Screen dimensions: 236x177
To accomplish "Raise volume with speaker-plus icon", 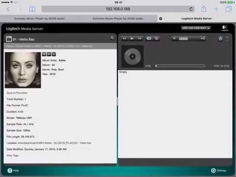I will (203, 38).
